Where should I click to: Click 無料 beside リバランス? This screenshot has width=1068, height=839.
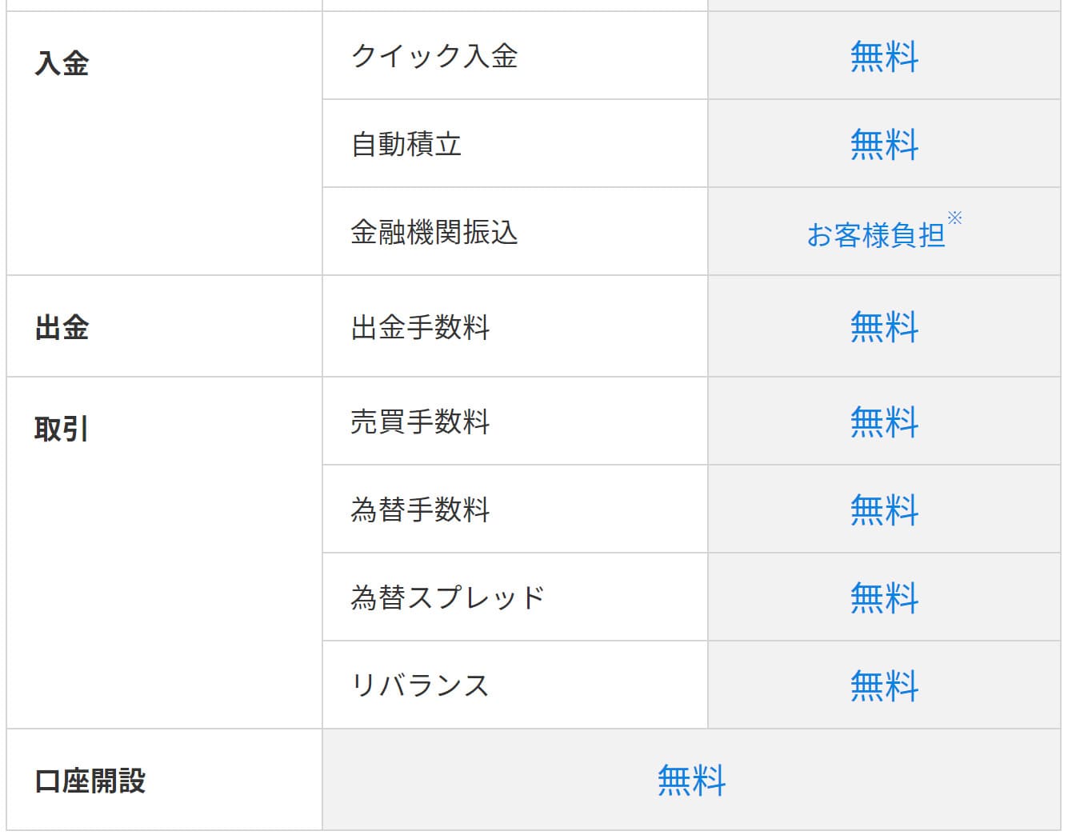[884, 685]
